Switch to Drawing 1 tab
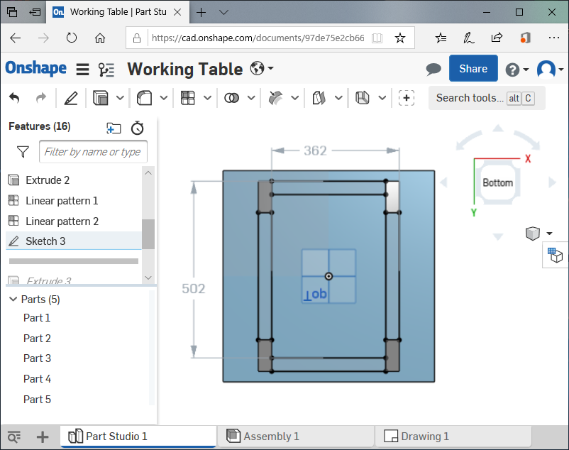 453,437
